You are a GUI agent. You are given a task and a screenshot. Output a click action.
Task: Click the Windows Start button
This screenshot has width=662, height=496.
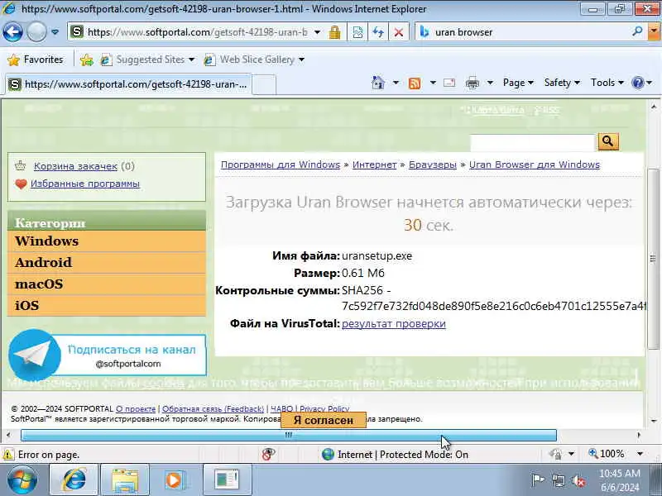22,480
